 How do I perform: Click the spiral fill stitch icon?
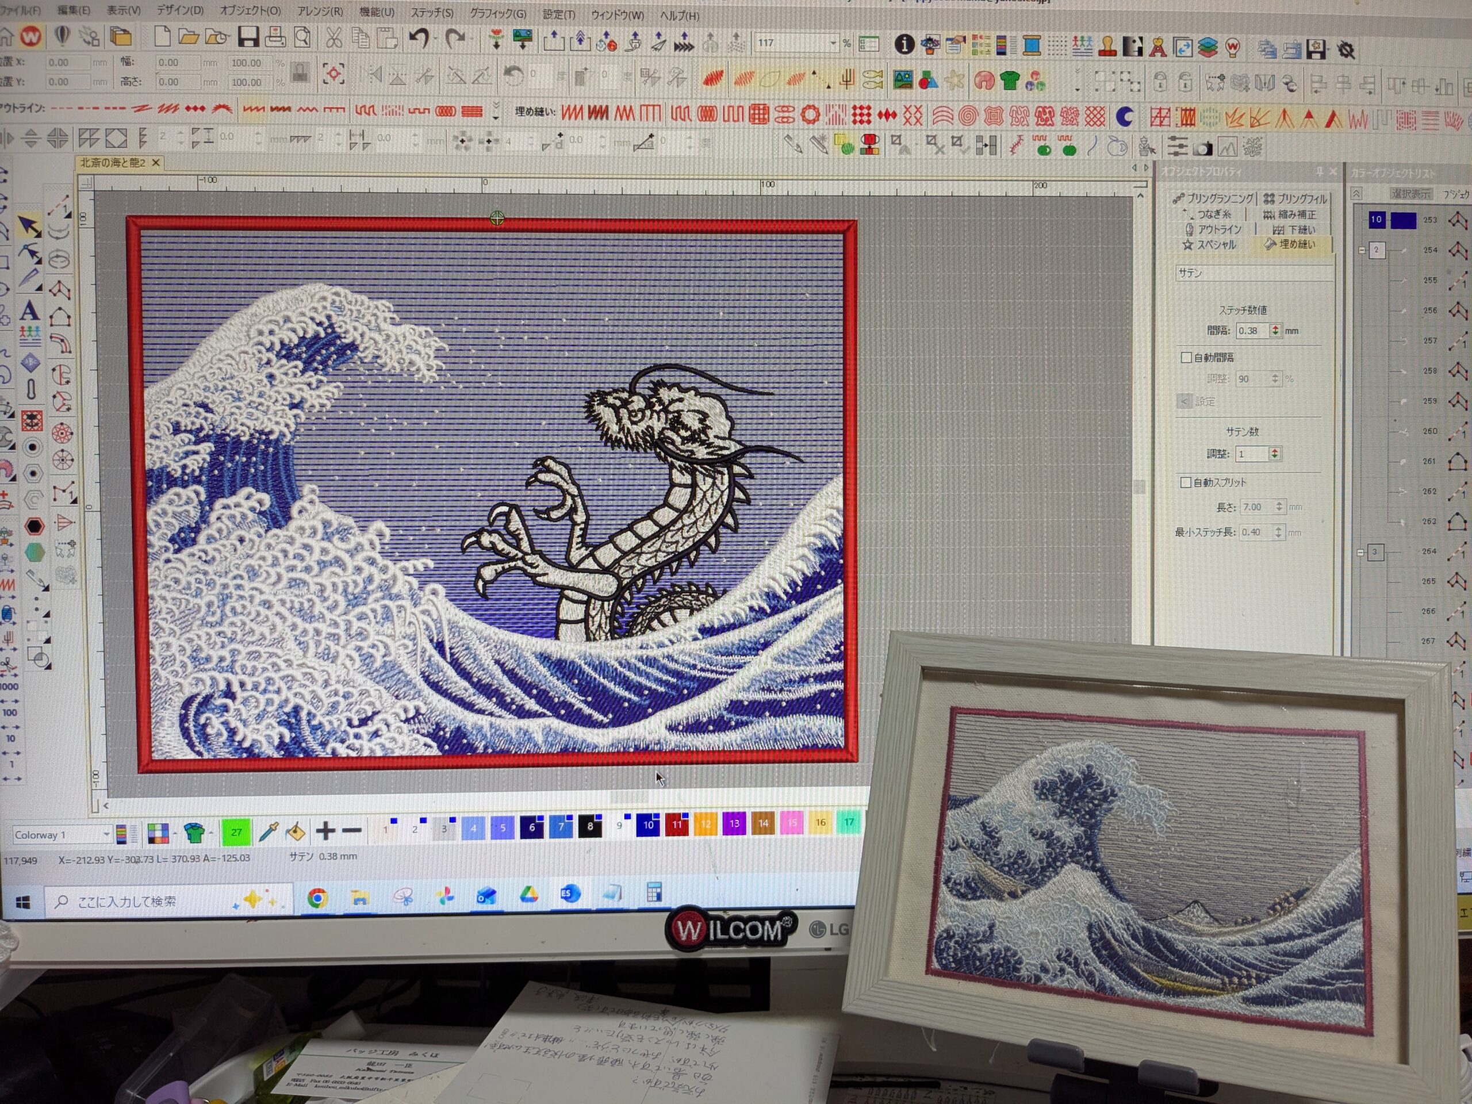(x=968, y=117)
